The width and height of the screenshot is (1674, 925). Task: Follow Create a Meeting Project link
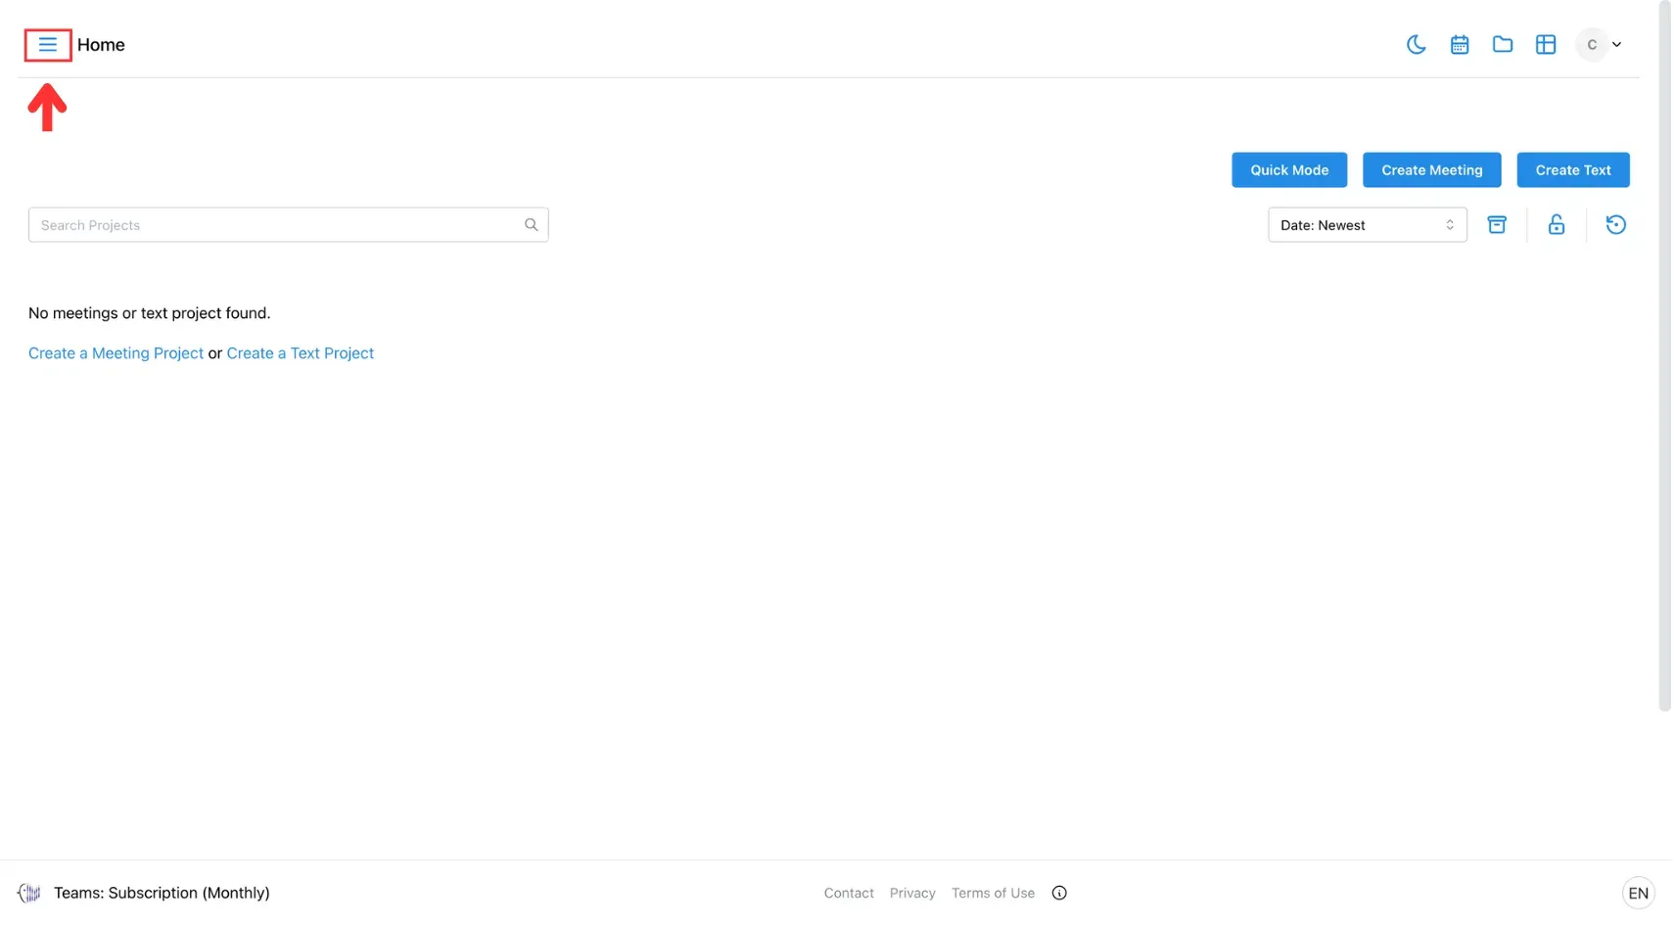(x=116, y=353)
